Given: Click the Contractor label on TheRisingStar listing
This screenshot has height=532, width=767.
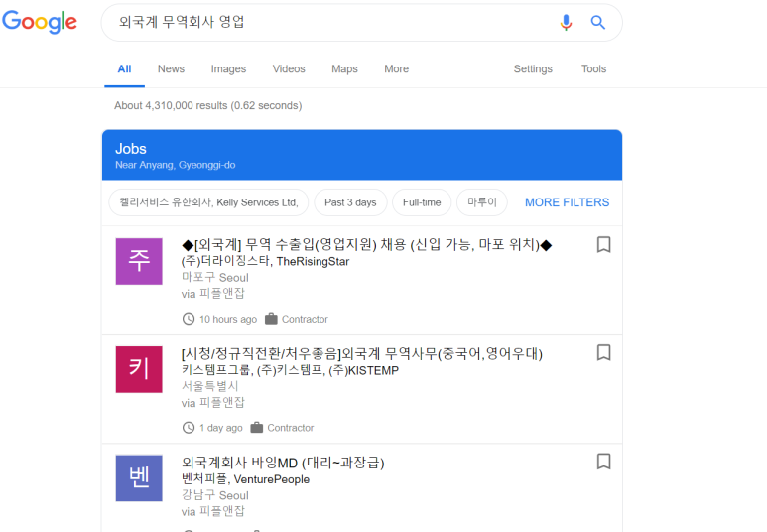Looking at the screenshot, I should pyautogui.click(x=305, y=320).
